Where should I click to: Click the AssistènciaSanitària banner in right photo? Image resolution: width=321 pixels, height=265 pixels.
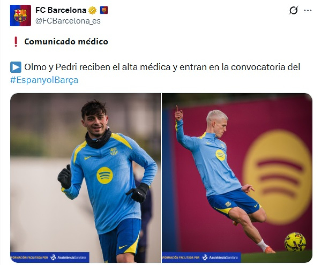[x=201, y=258]
